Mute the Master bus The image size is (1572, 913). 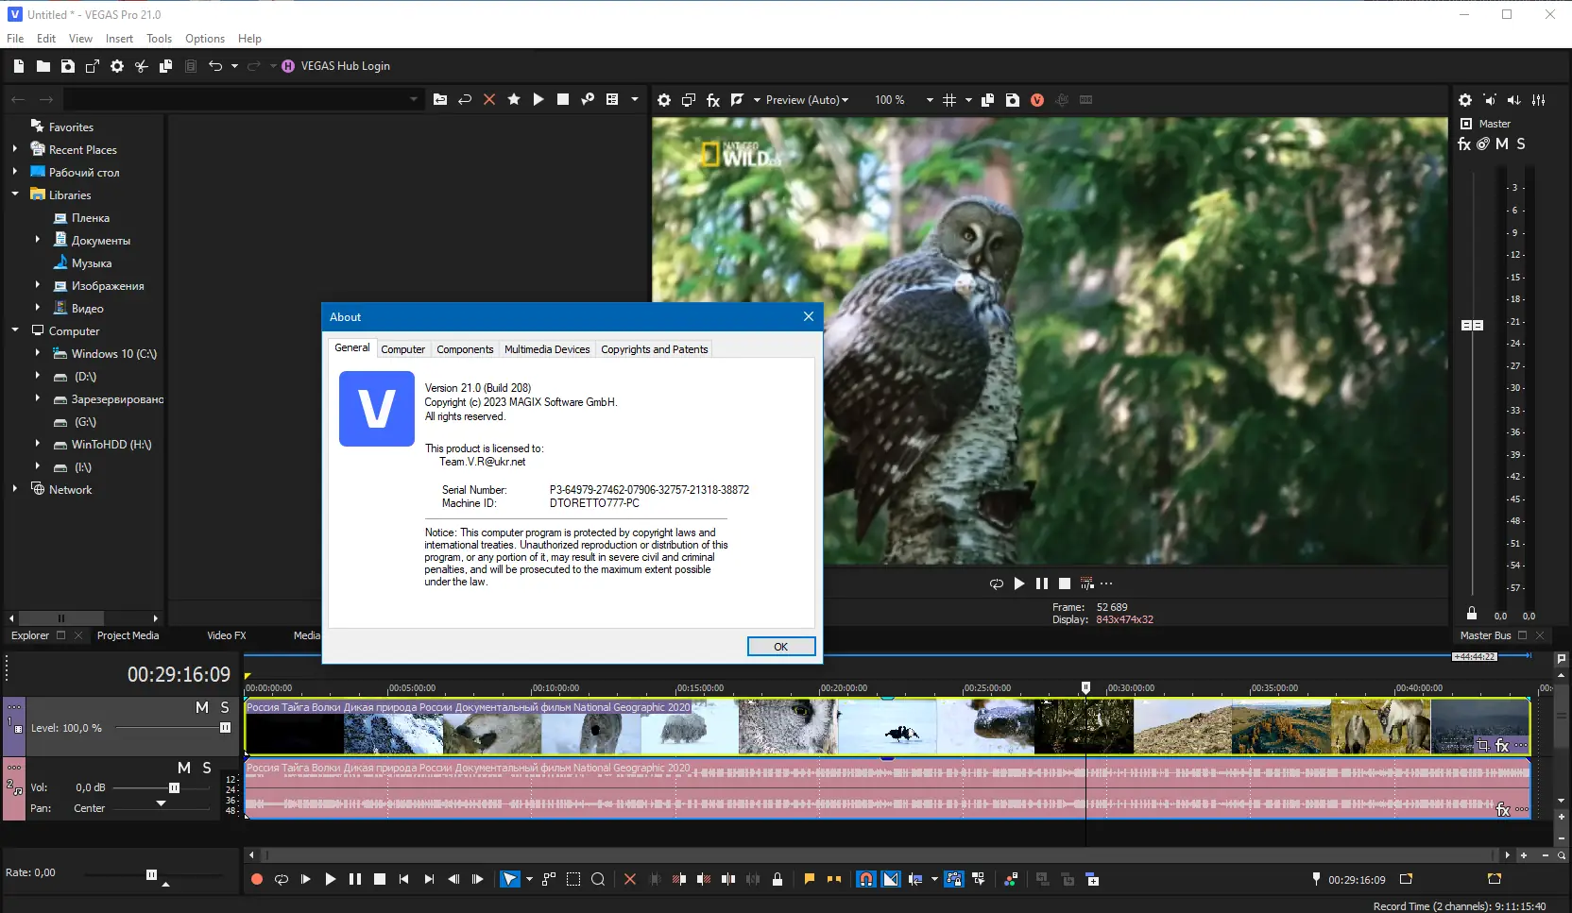click(x=1502, y=144)
